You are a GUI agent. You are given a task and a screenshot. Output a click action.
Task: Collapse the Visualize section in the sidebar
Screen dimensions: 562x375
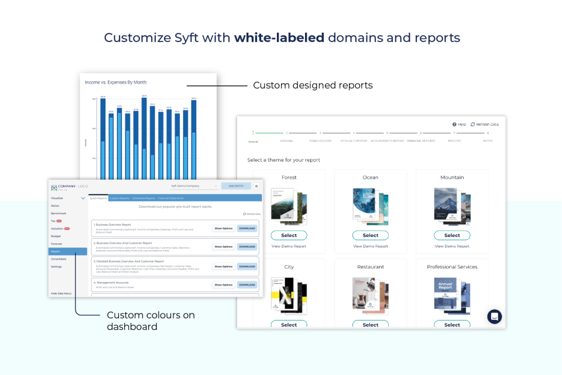pyautogui.click(x=83, y=198)
